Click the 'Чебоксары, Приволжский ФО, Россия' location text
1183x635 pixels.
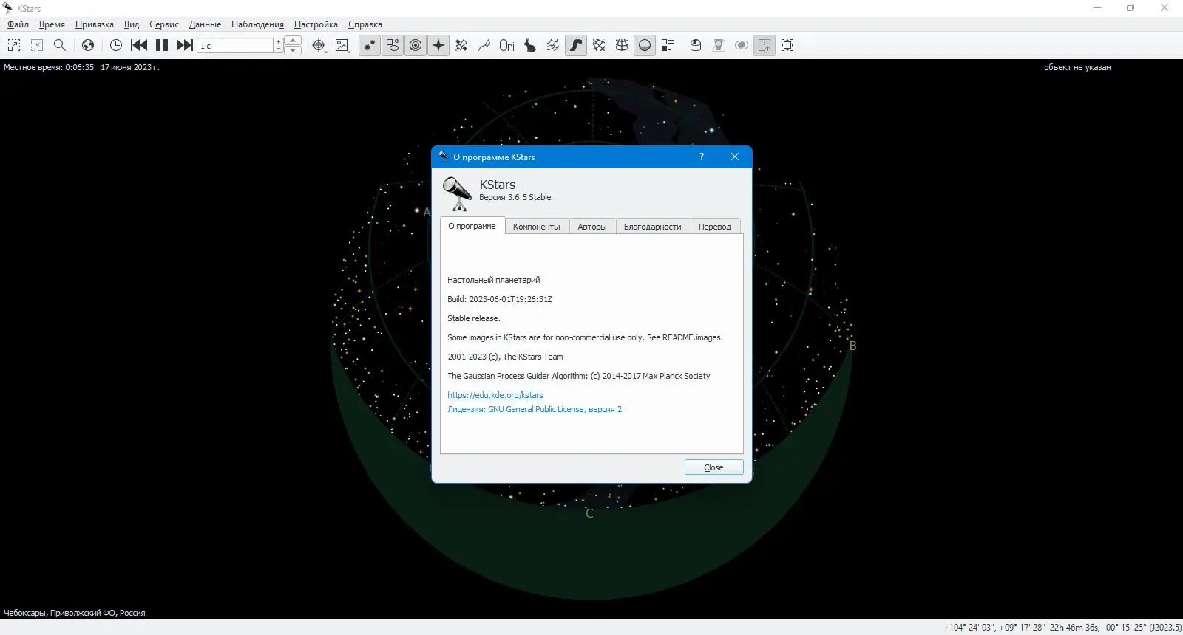coord(75,613)
